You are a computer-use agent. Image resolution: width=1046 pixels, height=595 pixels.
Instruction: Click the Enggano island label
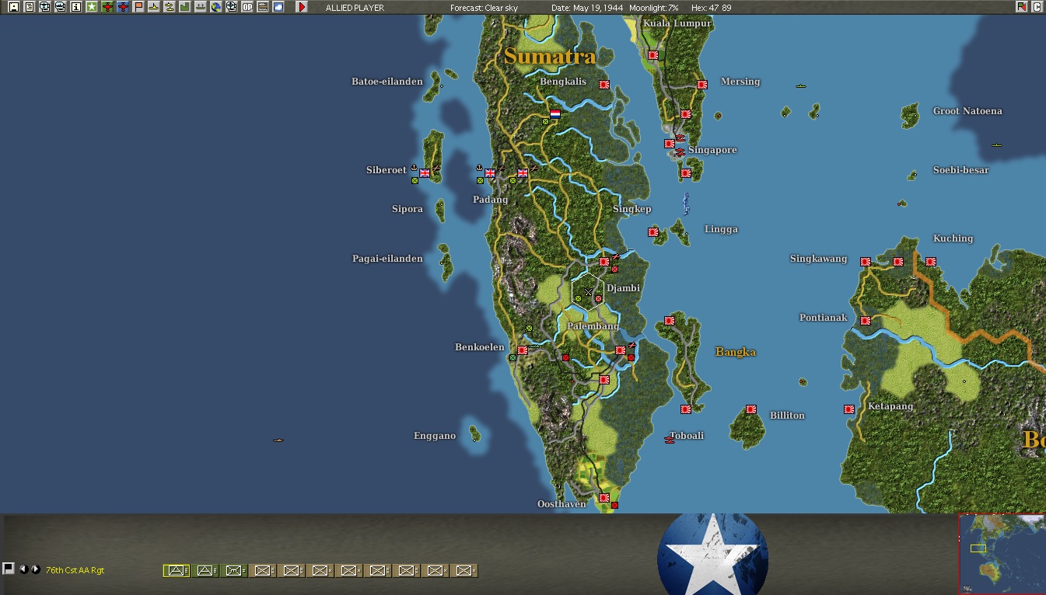tap(435, 436)
